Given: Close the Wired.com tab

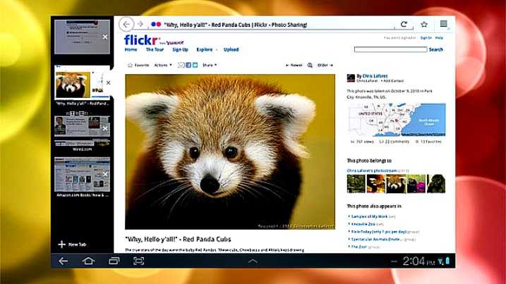Looking at the screenshot, I should [x=105, y=128].
